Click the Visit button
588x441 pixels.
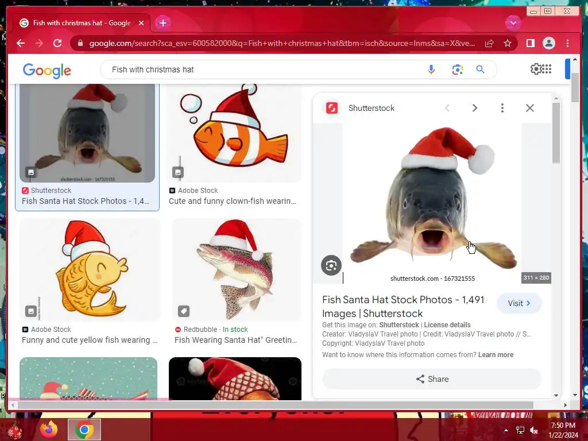[x=519, y=303]
